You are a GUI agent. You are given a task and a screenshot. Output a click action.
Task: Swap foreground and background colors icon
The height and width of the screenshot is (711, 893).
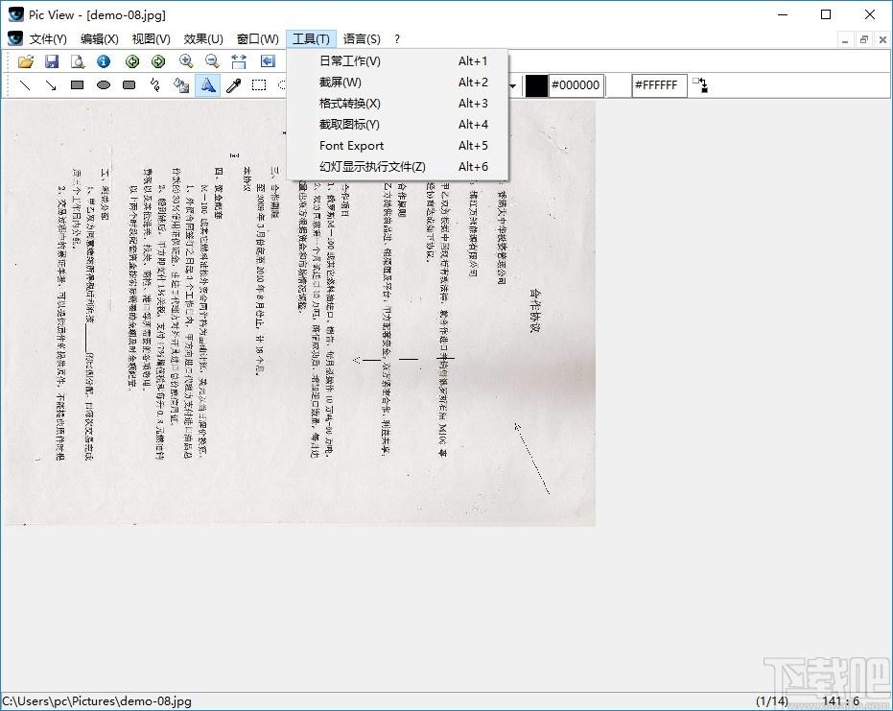(700, 85)
